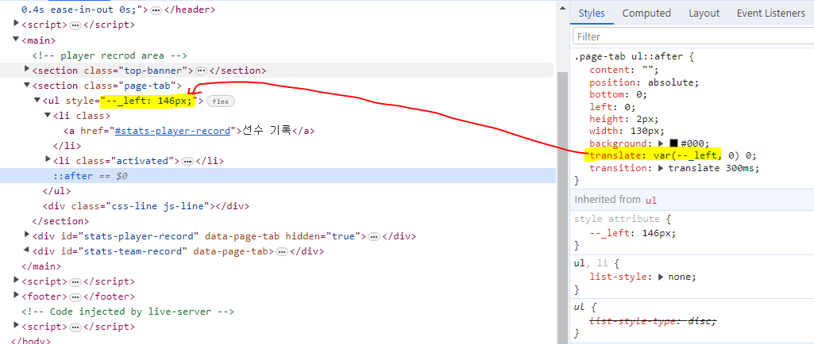Collapse the ul style element
This screenshot has width=814, height=344.
click(37, 100)
